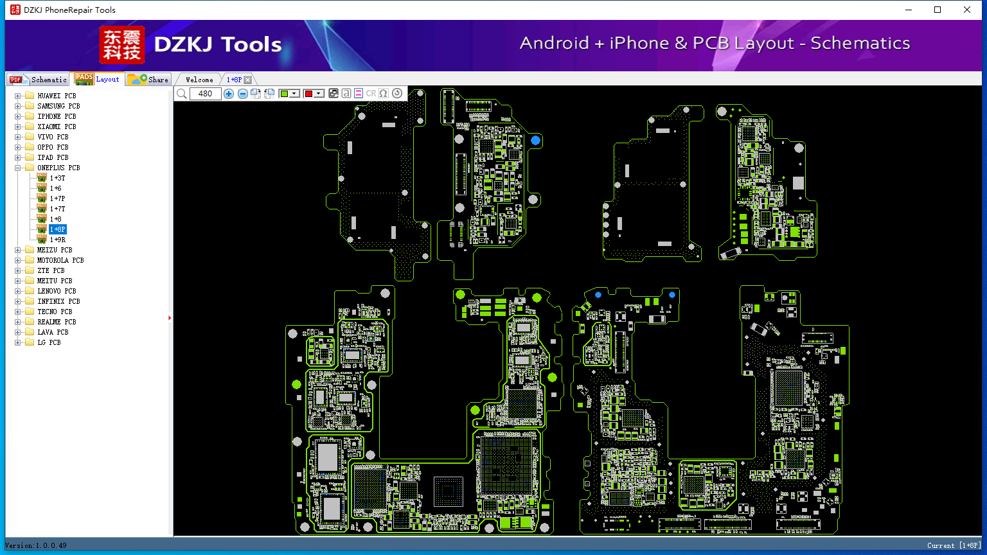Select the ONEPLUS PCB folder
The image size is (987, 555).
click(58, 168)
